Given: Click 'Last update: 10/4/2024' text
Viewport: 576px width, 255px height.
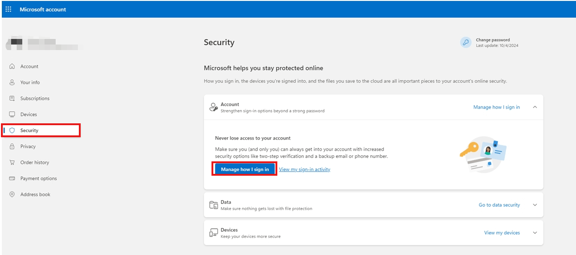Looking at the screenshot, I should 497,45.
